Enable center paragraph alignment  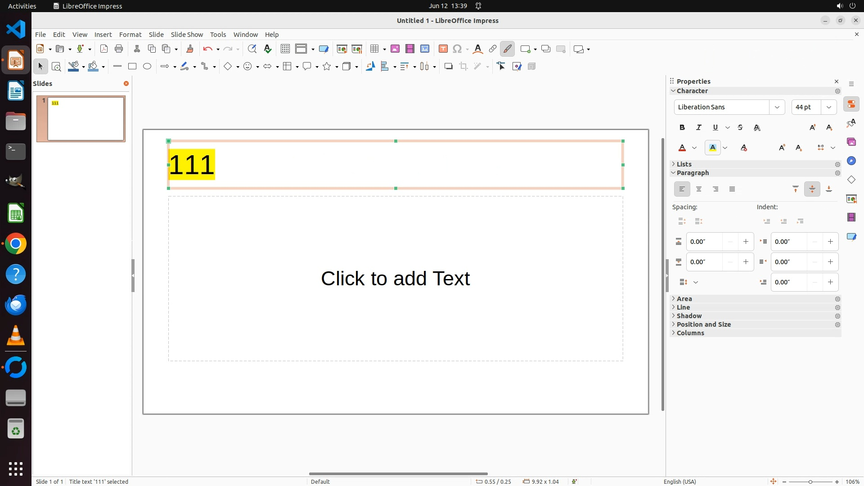click(699, 189)
